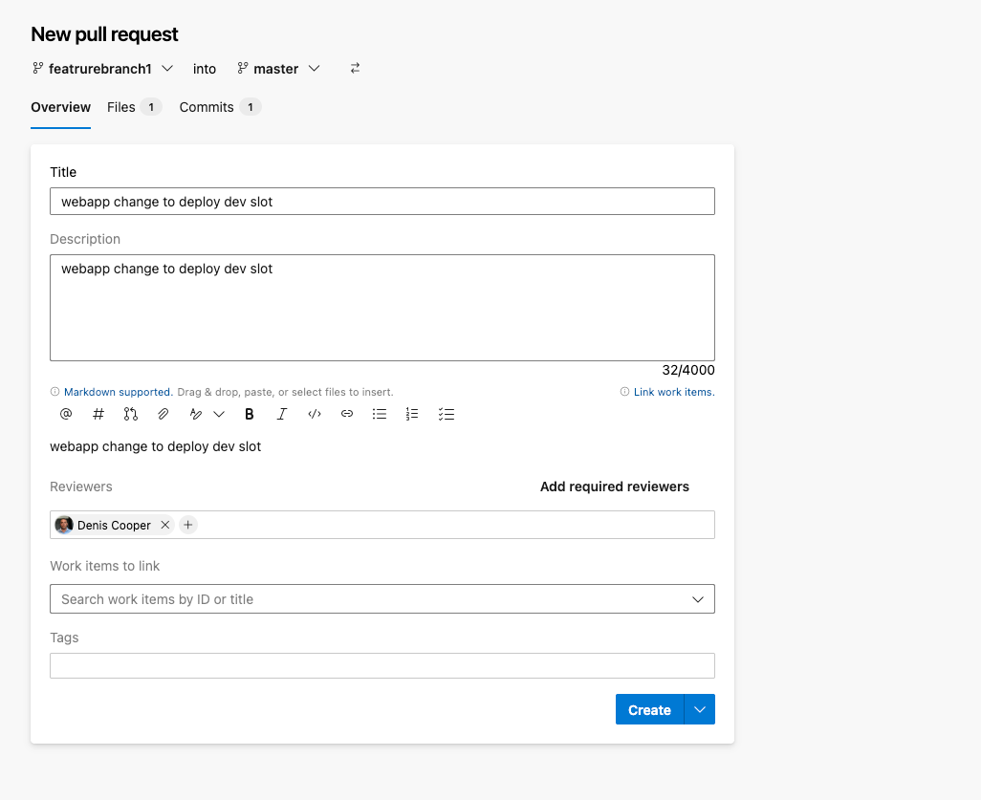
Task: Insert a mention with the @ icon
Action: (x=66, y=414)
